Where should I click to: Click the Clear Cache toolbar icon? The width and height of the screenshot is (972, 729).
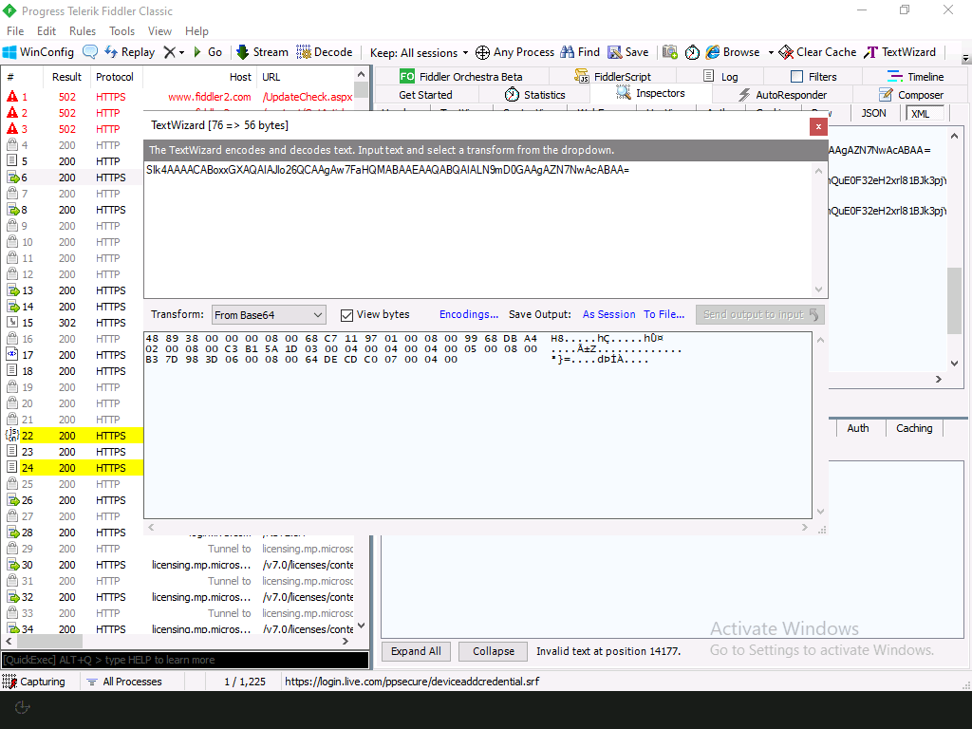click(786, 52)
